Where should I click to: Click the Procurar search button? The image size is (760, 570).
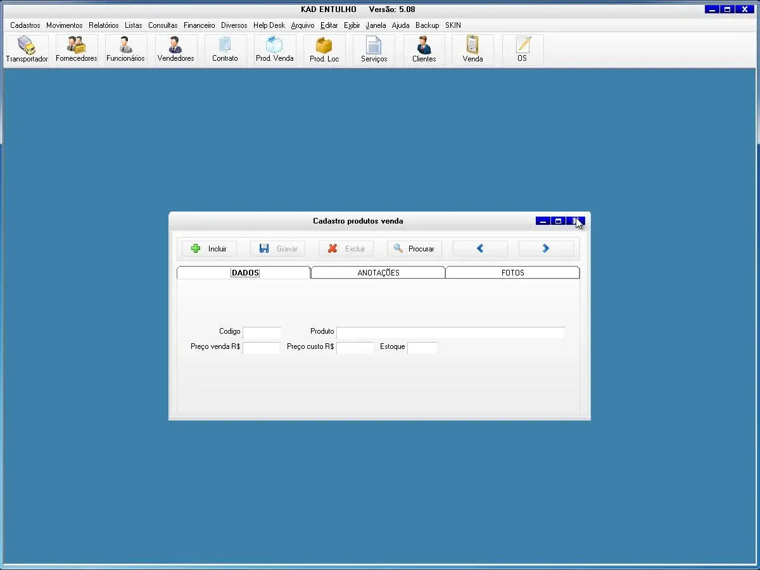[x=414, y=249]
